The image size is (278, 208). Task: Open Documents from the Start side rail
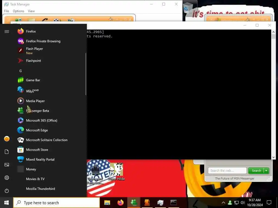click(x=7, y=152)
